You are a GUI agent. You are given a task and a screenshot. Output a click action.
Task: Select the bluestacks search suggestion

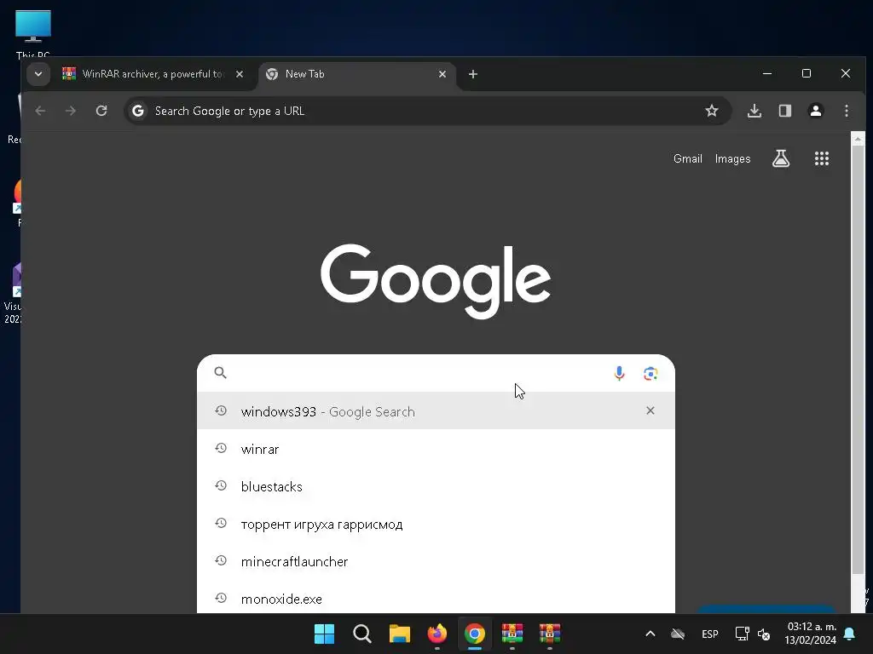436,486
